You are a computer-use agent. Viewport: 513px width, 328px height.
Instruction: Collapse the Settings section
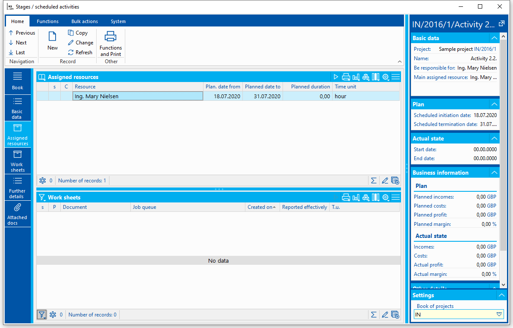[501, 295]
